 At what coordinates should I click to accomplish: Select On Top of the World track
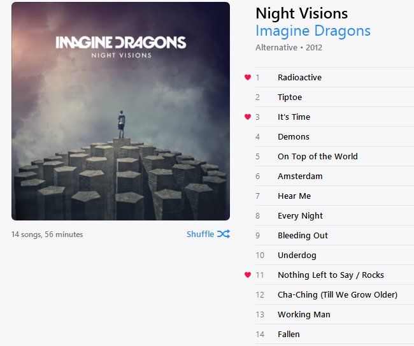pos(334,156)
